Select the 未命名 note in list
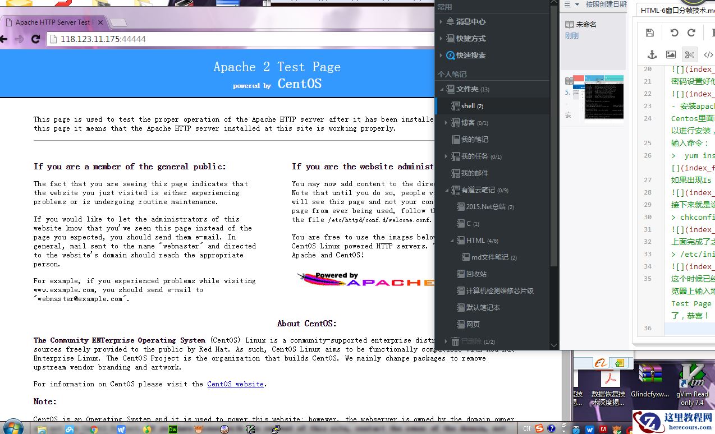 594,41
